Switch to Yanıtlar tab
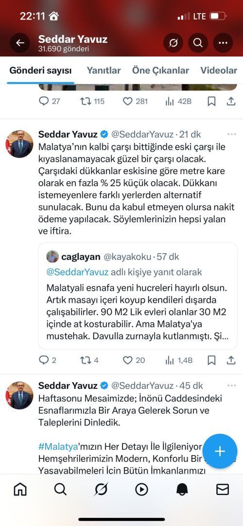 [x=104, y=70]
